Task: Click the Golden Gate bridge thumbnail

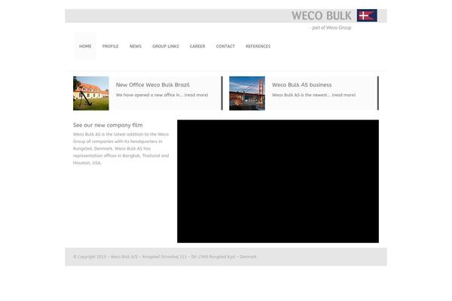Action: [247, 93]
